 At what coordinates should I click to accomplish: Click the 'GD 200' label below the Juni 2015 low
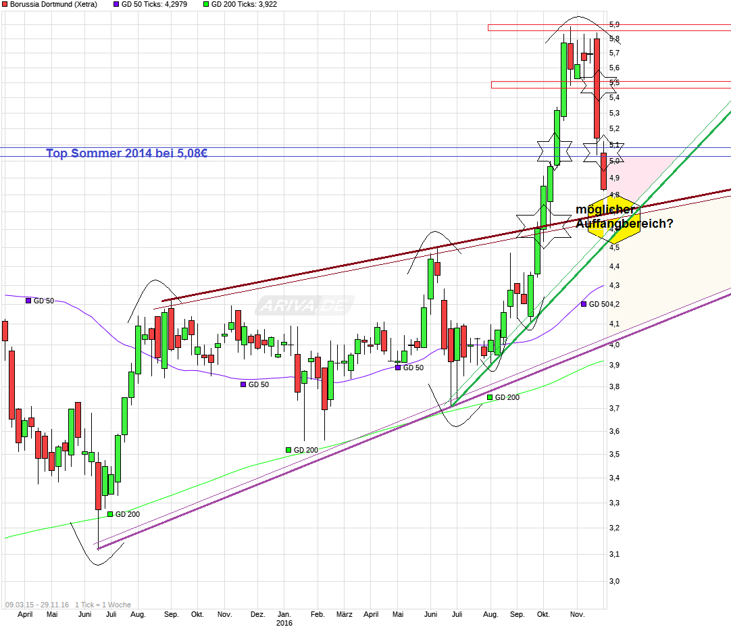click(127, 514)
